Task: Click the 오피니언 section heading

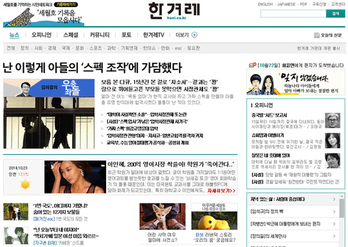Action: point(264,105)
